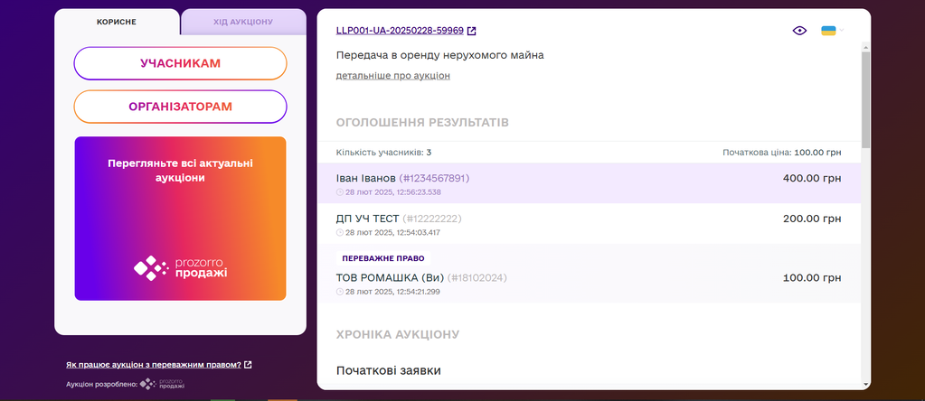Open 'детальніше про аукціон' details link

(392, 76)
